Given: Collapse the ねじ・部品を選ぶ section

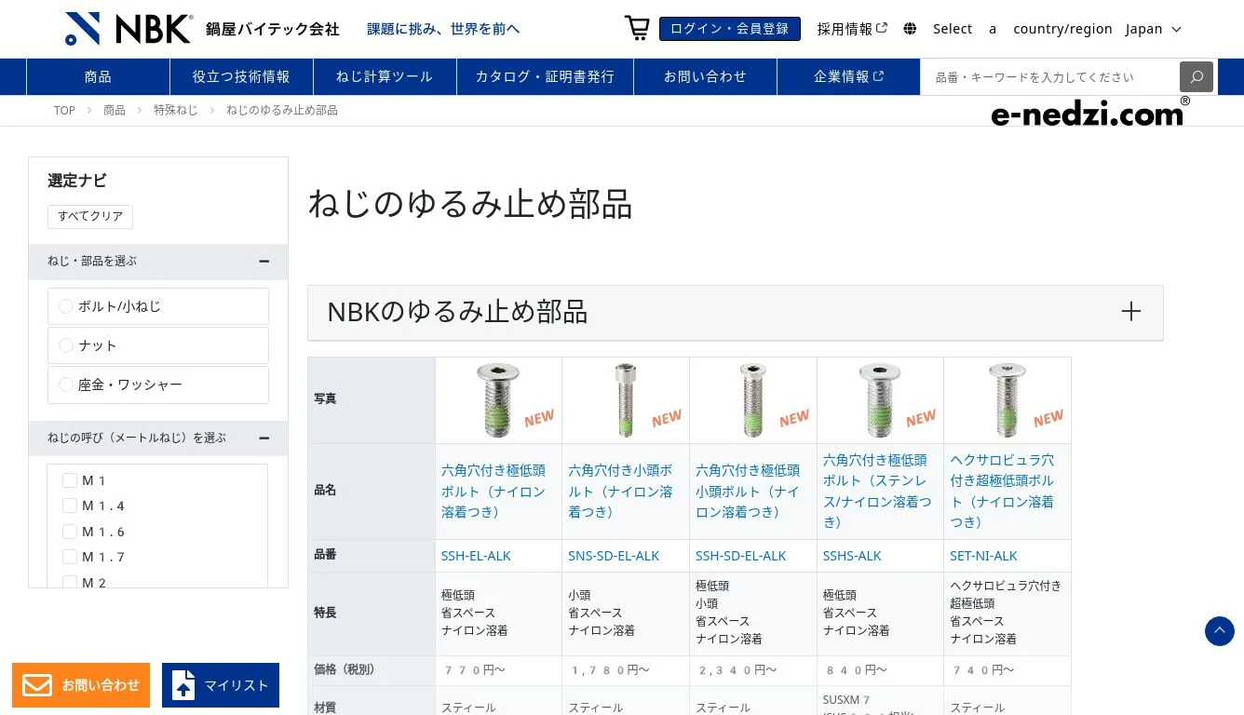Looking at the screenshot, I should (x=264, y=262).
